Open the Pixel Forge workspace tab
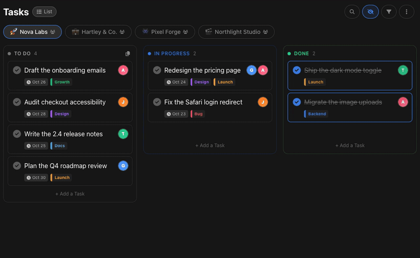This screenshot has width=420, height=258. point(165,32)
